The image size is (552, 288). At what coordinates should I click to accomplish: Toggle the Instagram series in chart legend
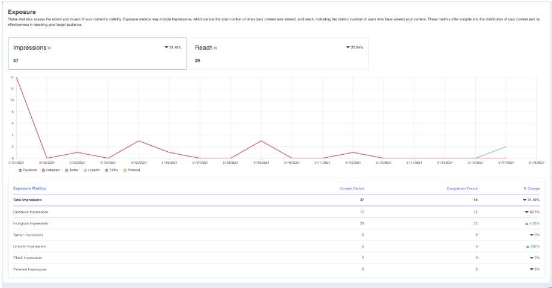pyautogui.click(x=44, y=170)
